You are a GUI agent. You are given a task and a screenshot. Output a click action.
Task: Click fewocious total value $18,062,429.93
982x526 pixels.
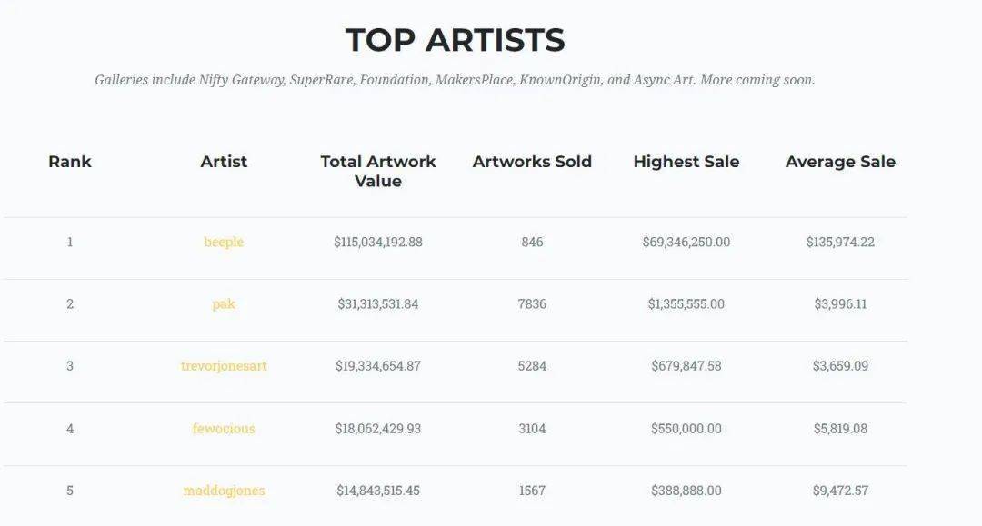pos(378,428)
